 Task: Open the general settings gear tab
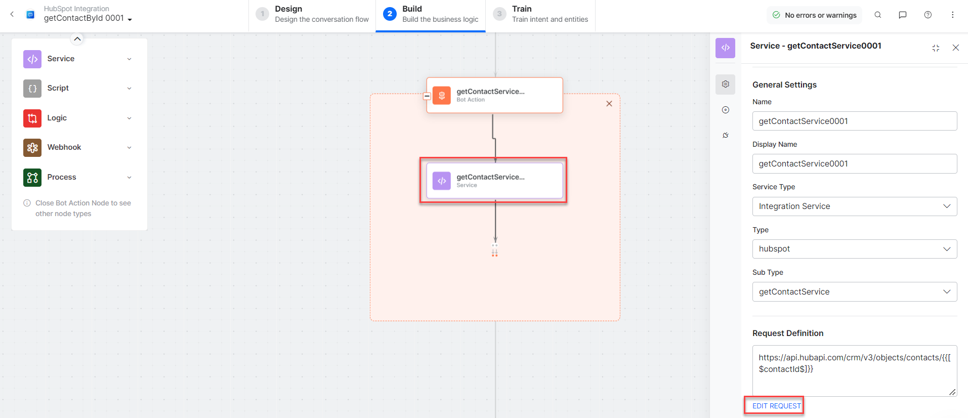(x=725, y=84)
